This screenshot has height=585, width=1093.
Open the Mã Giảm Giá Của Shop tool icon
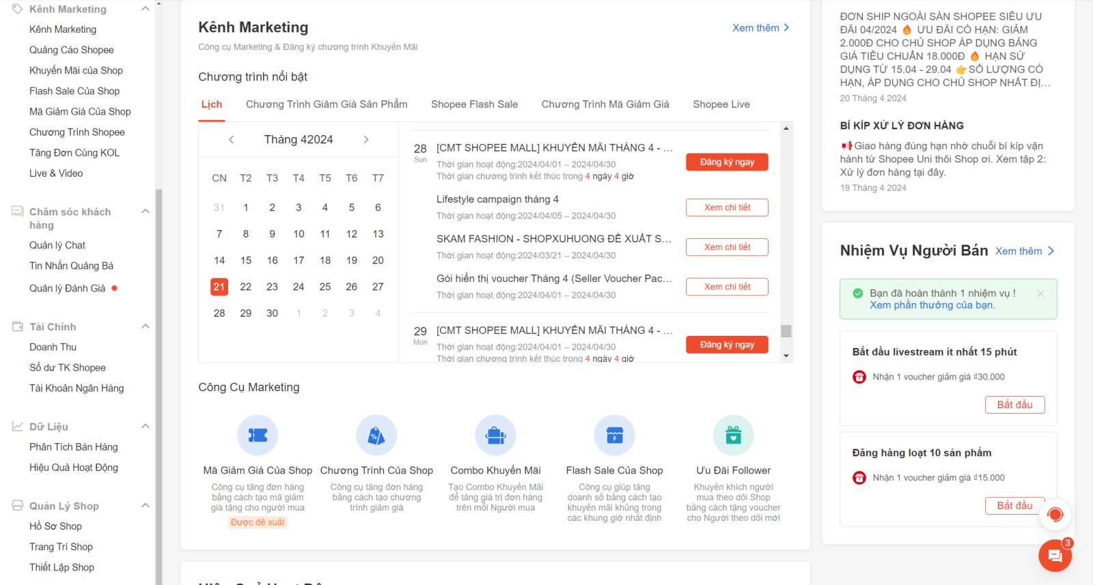[x=258, y=435]
